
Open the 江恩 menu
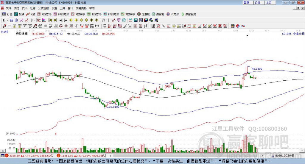(33, 8)
